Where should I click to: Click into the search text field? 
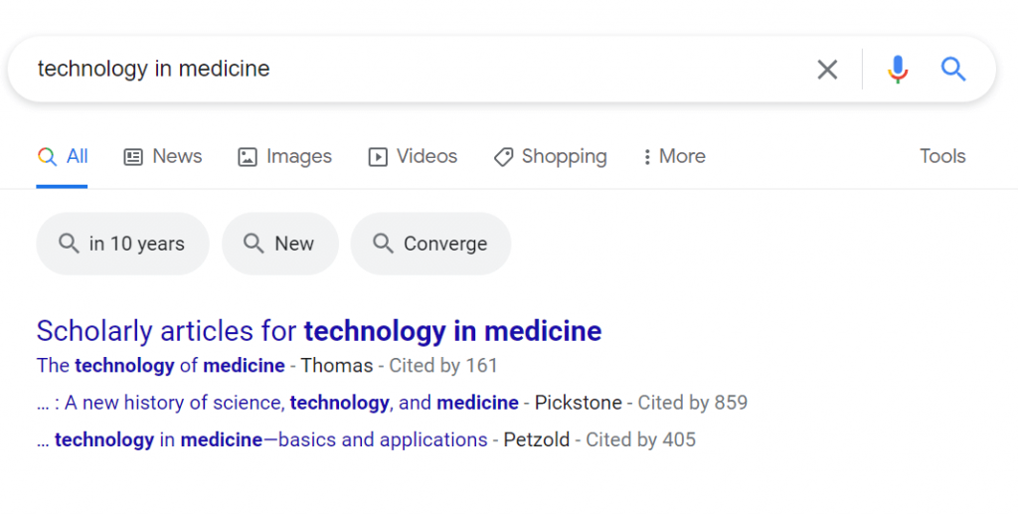tap(416, 69)
